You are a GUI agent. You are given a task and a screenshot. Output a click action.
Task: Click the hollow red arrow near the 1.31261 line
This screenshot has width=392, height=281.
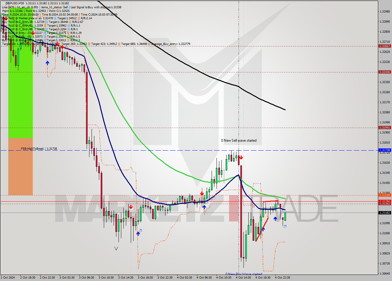pyautogui.click(x=253, y=205)
